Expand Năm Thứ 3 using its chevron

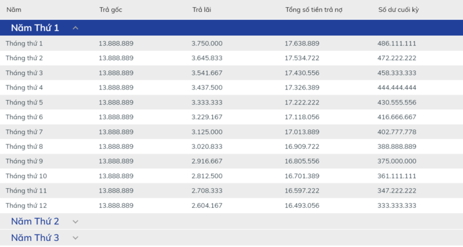click(x=75, y=238)
